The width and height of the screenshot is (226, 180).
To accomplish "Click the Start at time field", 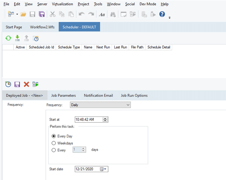I will [88, 119].
